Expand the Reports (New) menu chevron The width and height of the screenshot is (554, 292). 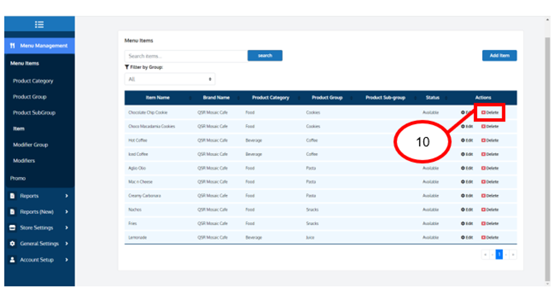click(67, 212)
